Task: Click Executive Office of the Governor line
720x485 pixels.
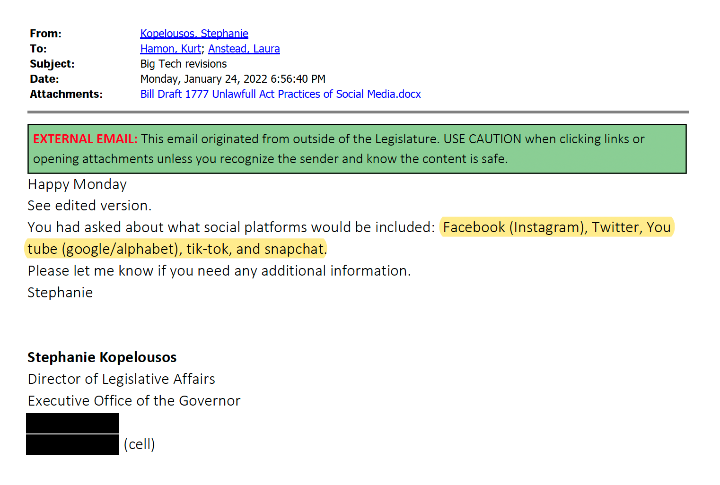Action: 134,401
